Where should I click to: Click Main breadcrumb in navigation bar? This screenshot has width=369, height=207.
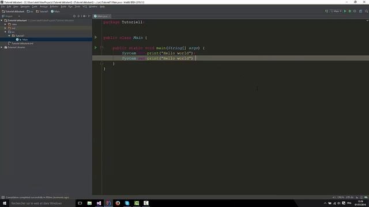pos(55,11)
